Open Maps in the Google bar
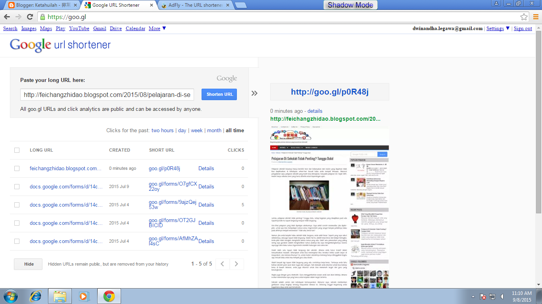 [x=46, y=28]
